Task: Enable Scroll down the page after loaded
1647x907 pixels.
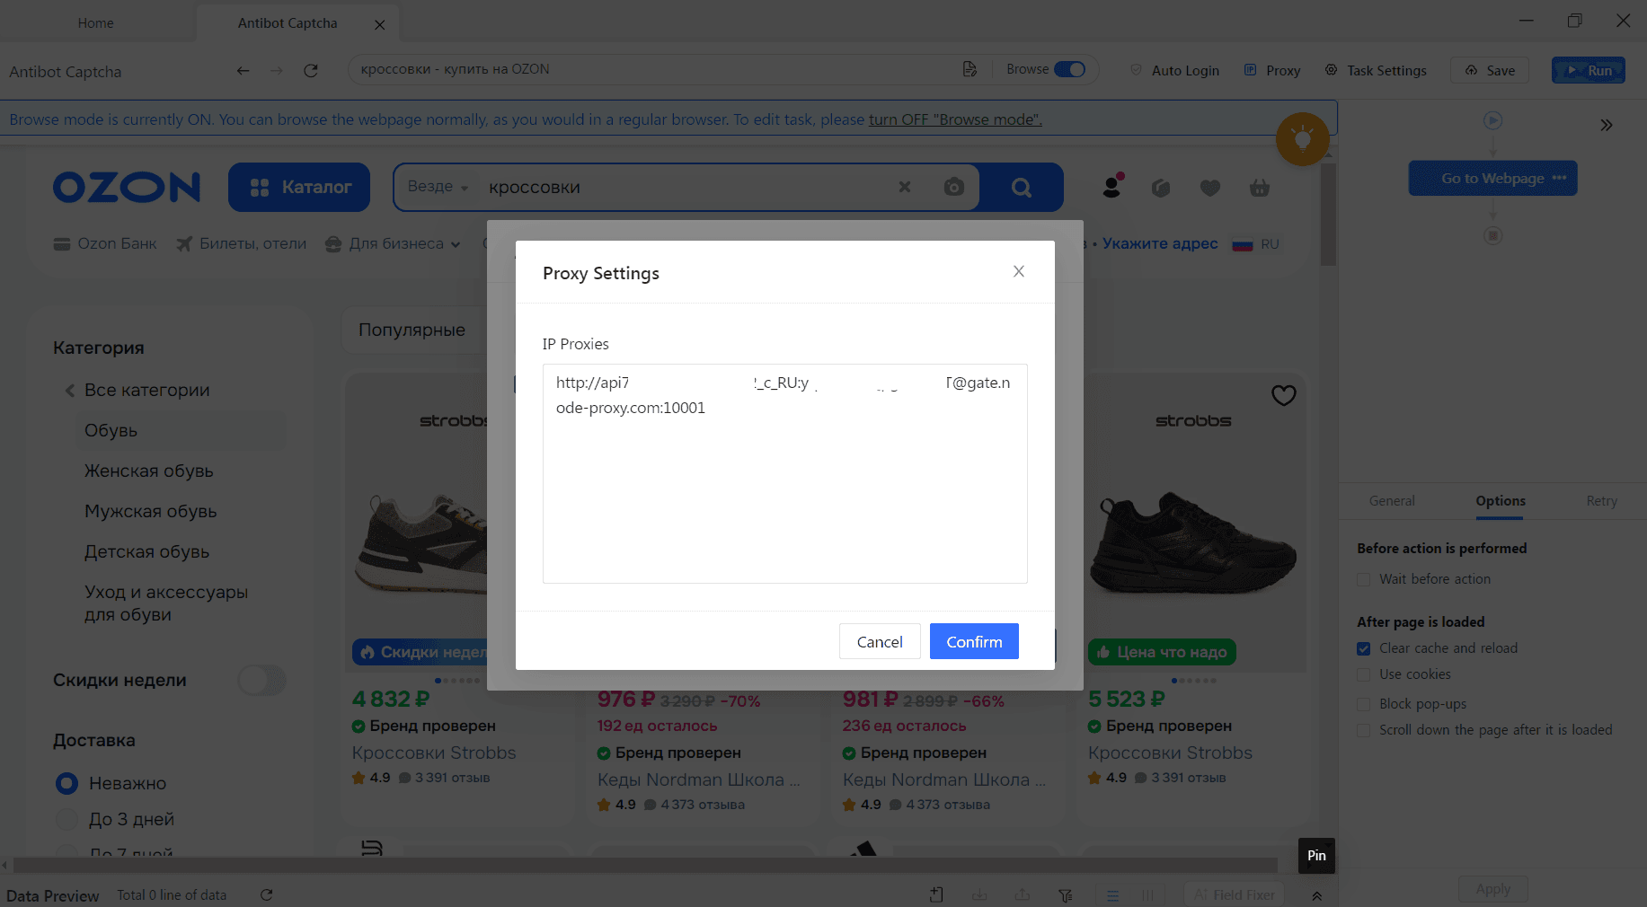Action: [x=1364, y=730]
